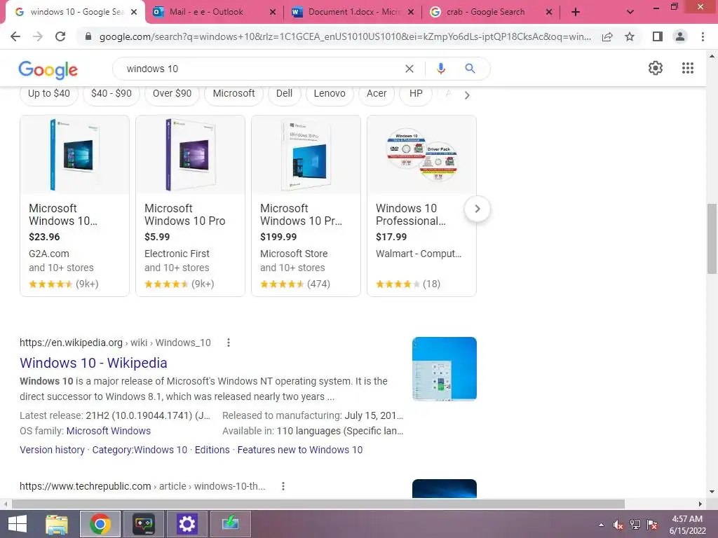
Task: Open the Google apps grid
Action: coord(687,68)
